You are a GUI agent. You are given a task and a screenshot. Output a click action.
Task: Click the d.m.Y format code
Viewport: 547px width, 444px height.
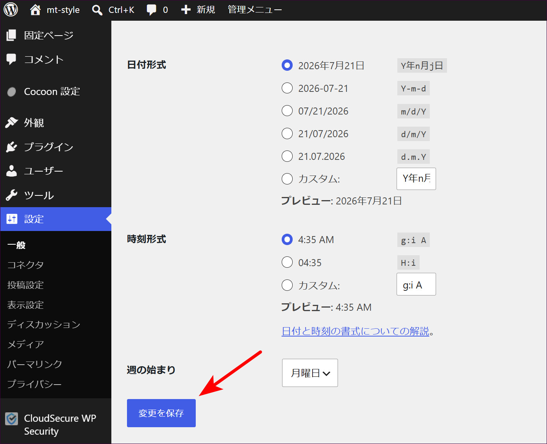(x=413, y=157)
